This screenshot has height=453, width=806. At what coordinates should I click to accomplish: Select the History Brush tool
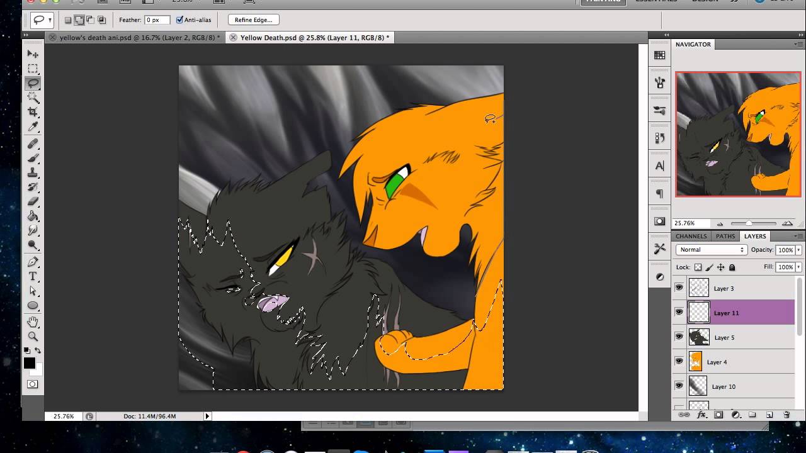tap(33, 187)
